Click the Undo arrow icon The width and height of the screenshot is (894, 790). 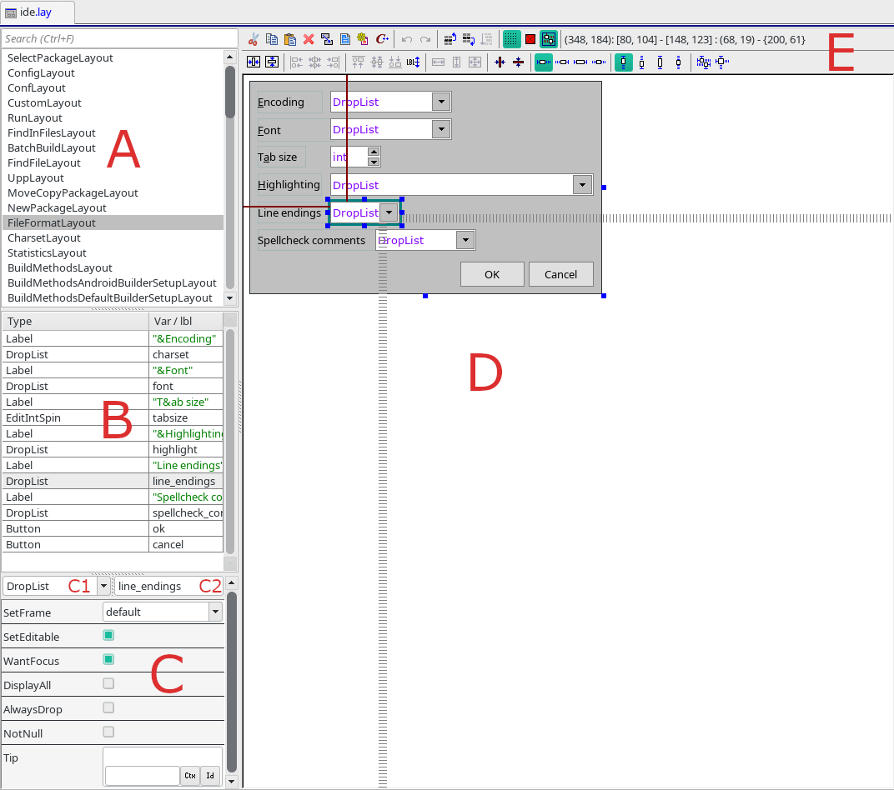tap(407, 39)
